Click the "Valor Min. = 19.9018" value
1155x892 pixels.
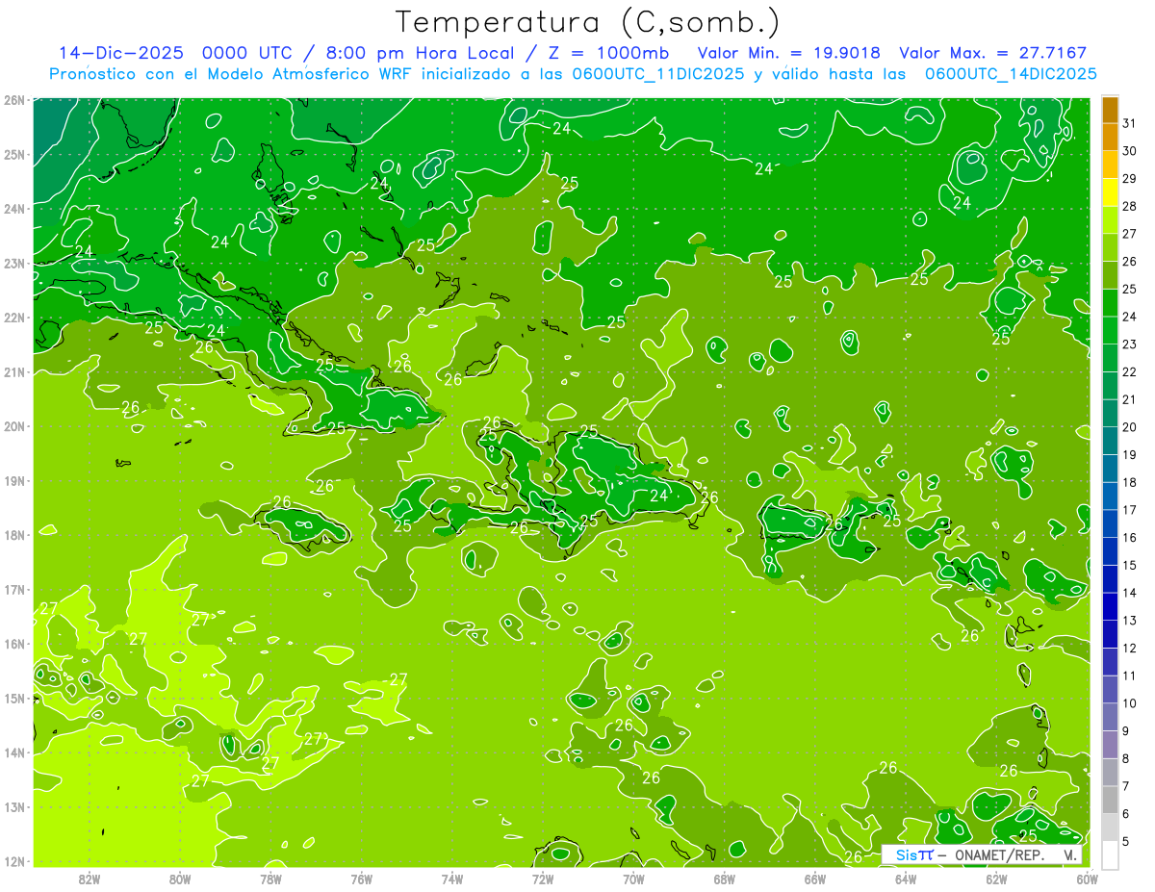pos(788,53)
